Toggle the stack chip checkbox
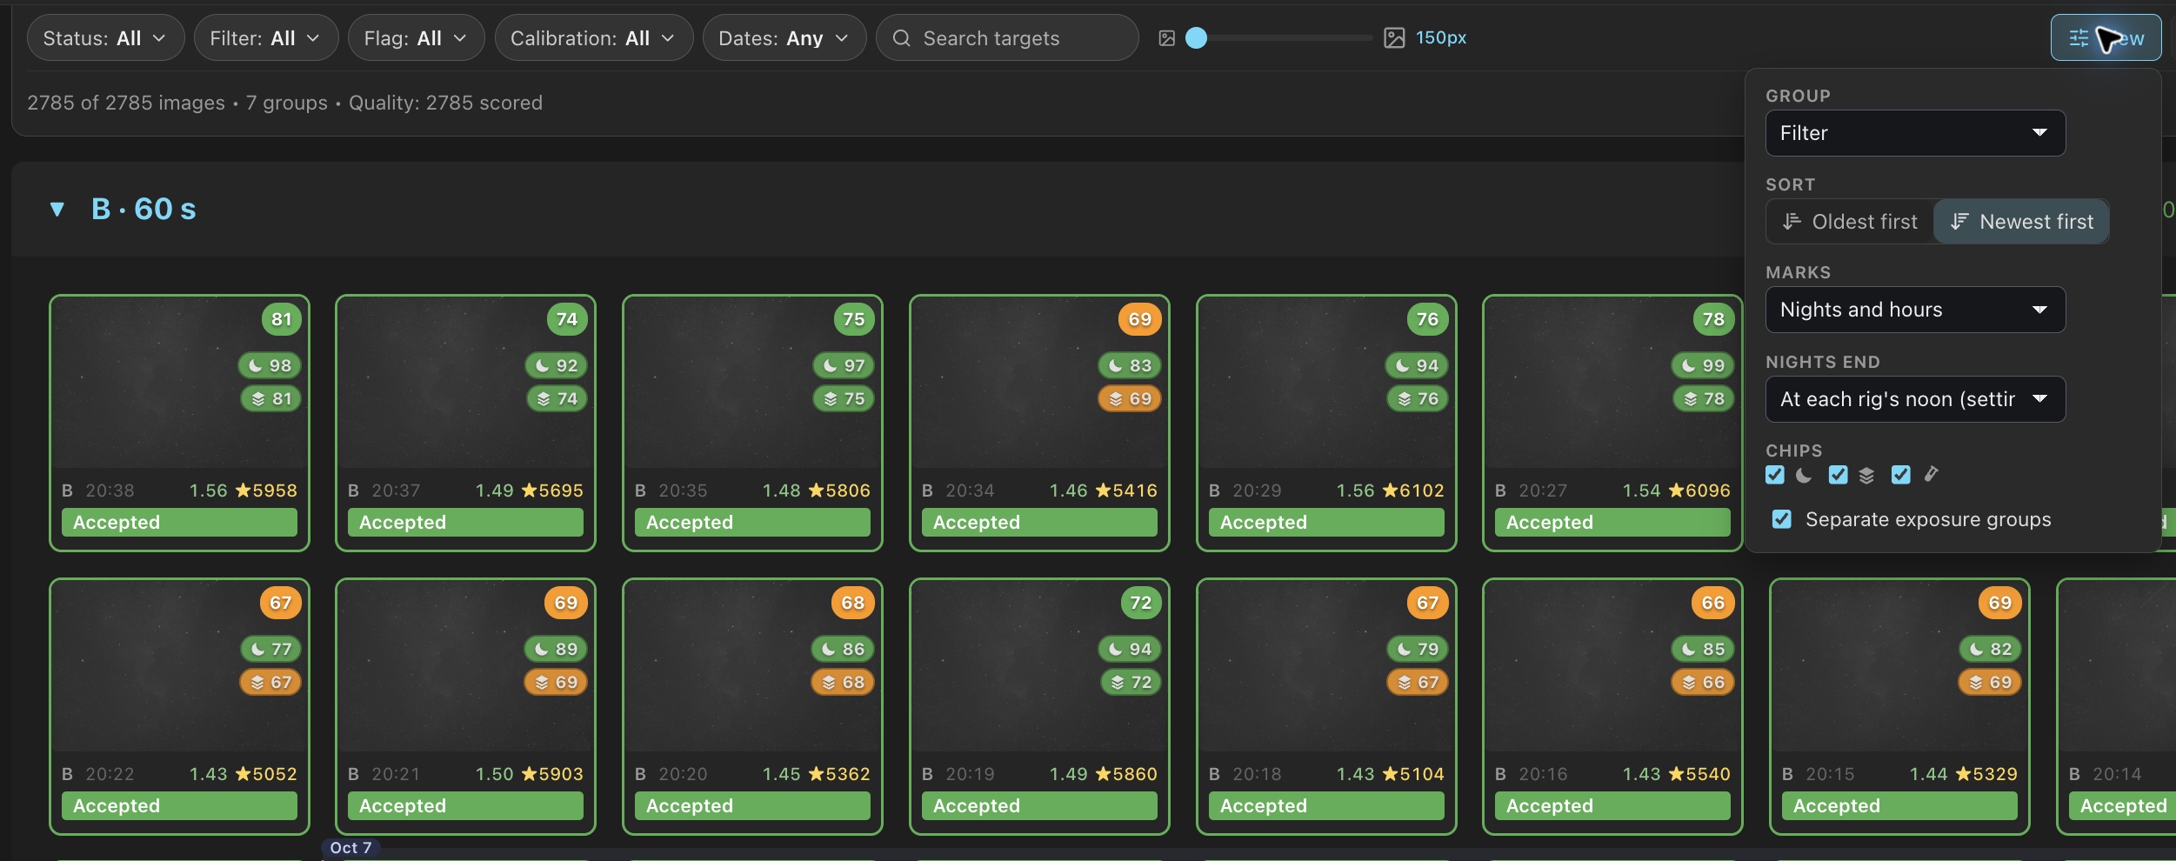The width and height of the screenshot is (2176, 861). click(1838, 475)
